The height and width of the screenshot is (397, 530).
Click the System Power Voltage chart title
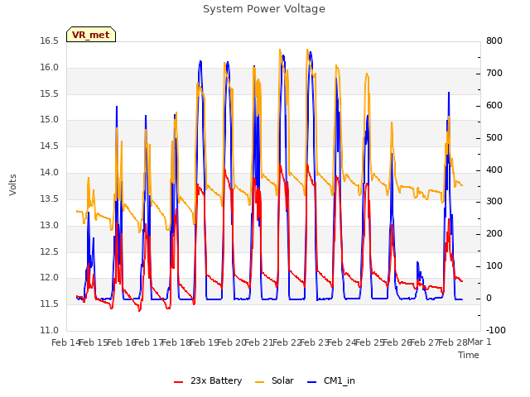pos(264,9)
